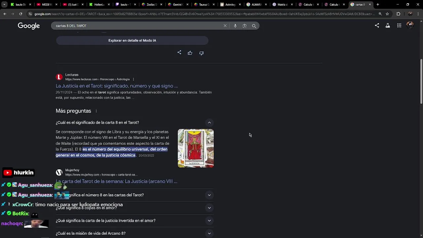Give thumbs up to AI overview
Image resolution: width=423 pixels, height=238 pixels.
[x=190, y=53]
